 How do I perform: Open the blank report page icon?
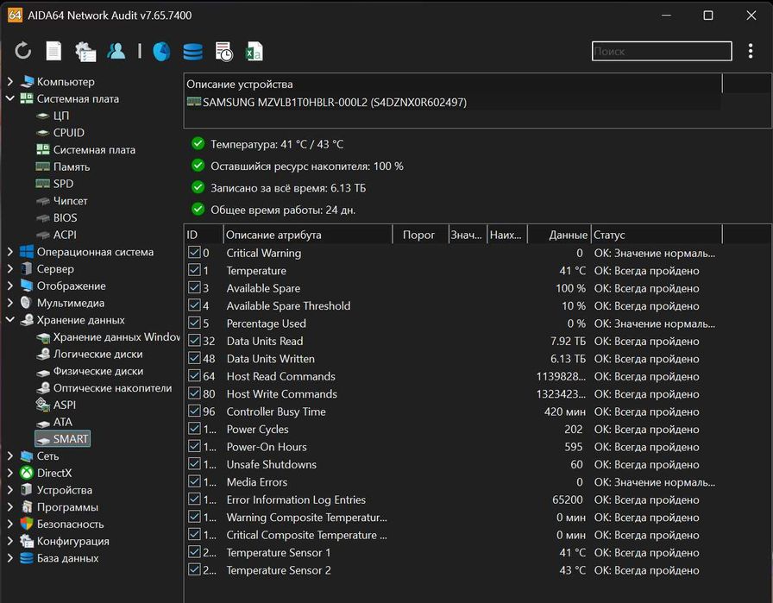point(53,52)
